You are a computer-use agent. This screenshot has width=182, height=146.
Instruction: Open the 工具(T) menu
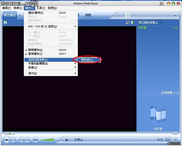point(41,8)
